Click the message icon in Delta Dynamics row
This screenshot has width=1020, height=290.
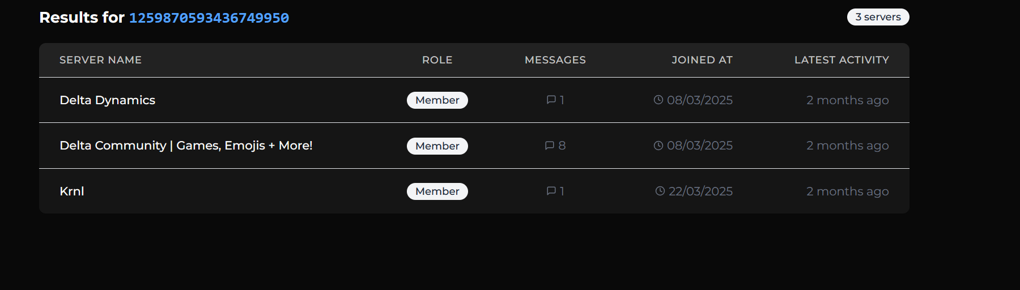551,100
